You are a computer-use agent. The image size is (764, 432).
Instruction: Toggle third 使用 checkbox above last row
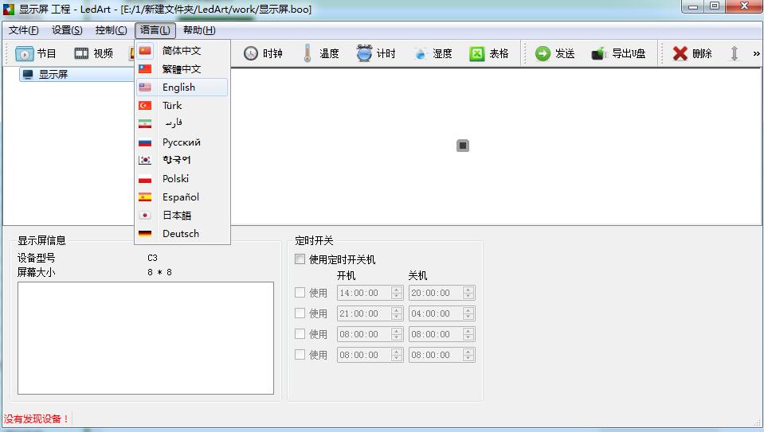(300, 333)
